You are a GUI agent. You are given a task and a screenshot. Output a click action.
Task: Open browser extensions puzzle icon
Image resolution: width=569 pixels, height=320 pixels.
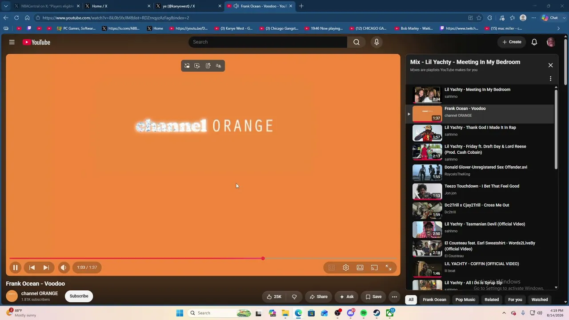tap(490, 18)
